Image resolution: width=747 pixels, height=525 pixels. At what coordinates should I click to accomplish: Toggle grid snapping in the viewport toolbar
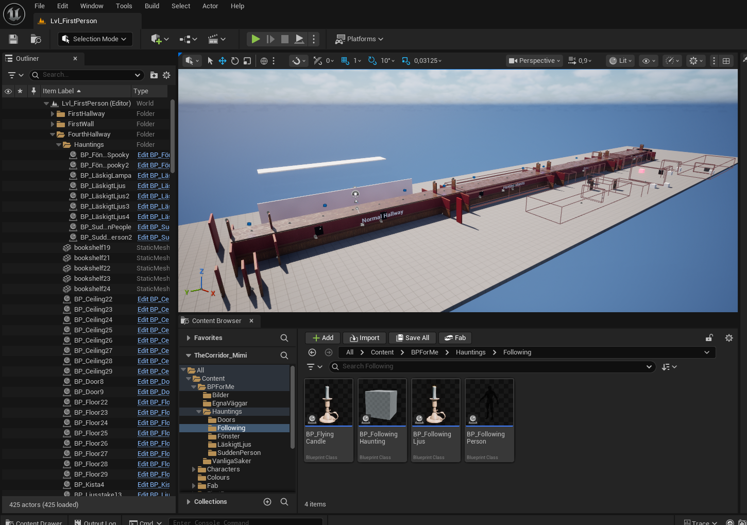click(x=345, y=61)
